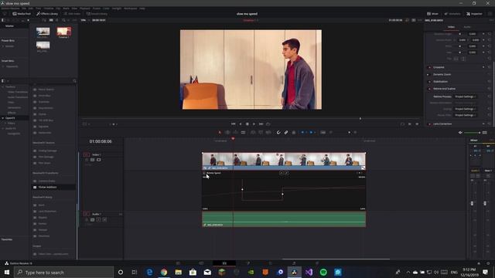The image size is (495, 278).
Task: Play forward in the viewer
Action: tap(254, 124)
